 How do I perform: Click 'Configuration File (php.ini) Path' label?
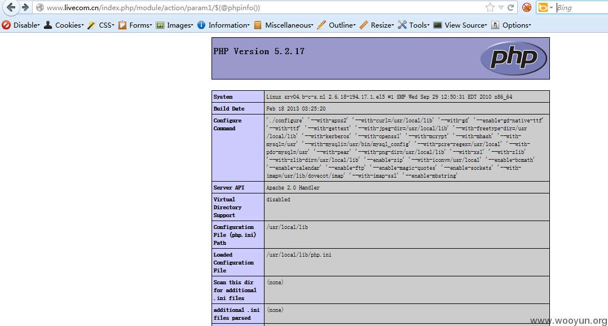click(235, 235)
